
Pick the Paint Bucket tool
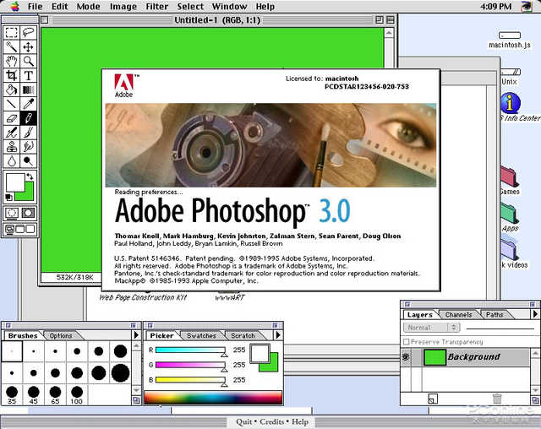tap(11, 90)
